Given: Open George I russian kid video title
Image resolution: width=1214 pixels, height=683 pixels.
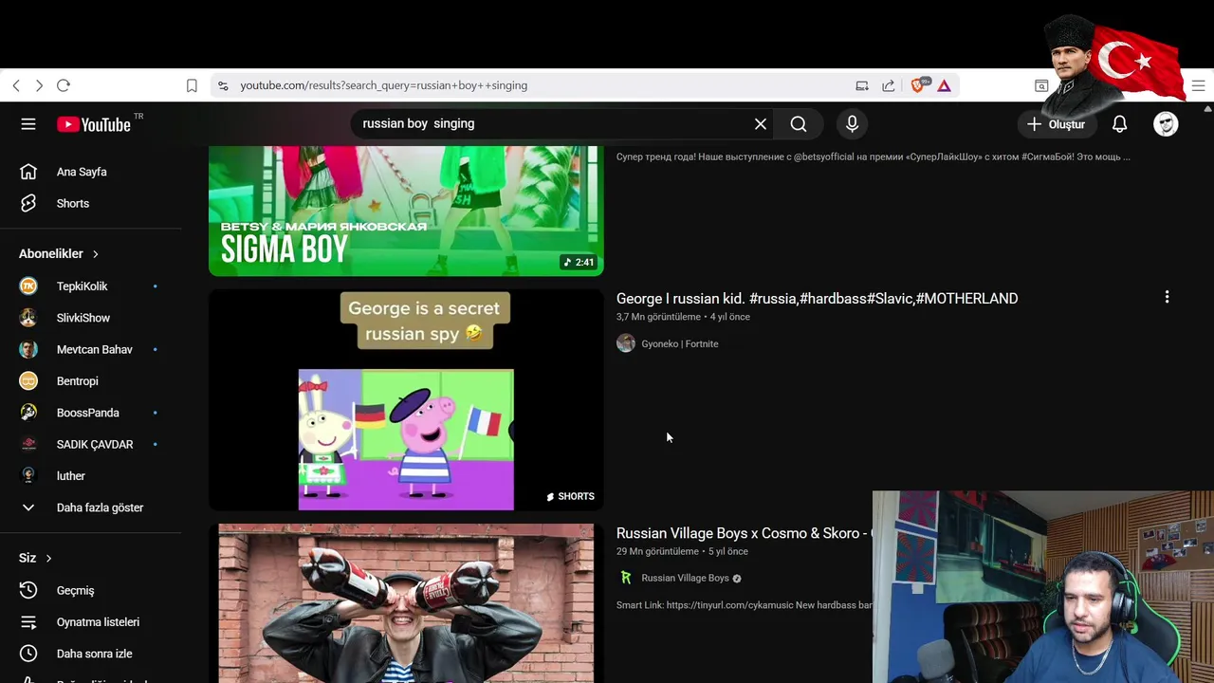Looking at the screenshot, I should 817,298.
